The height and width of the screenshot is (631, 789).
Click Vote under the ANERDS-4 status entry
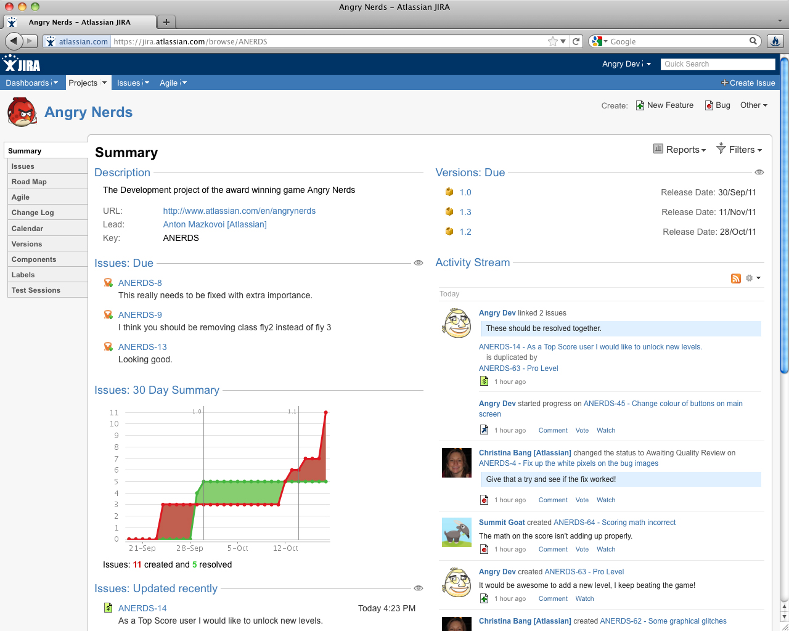coord(582,500)
